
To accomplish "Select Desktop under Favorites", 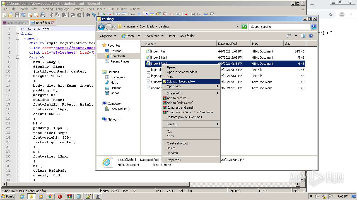I will point(116,51).
